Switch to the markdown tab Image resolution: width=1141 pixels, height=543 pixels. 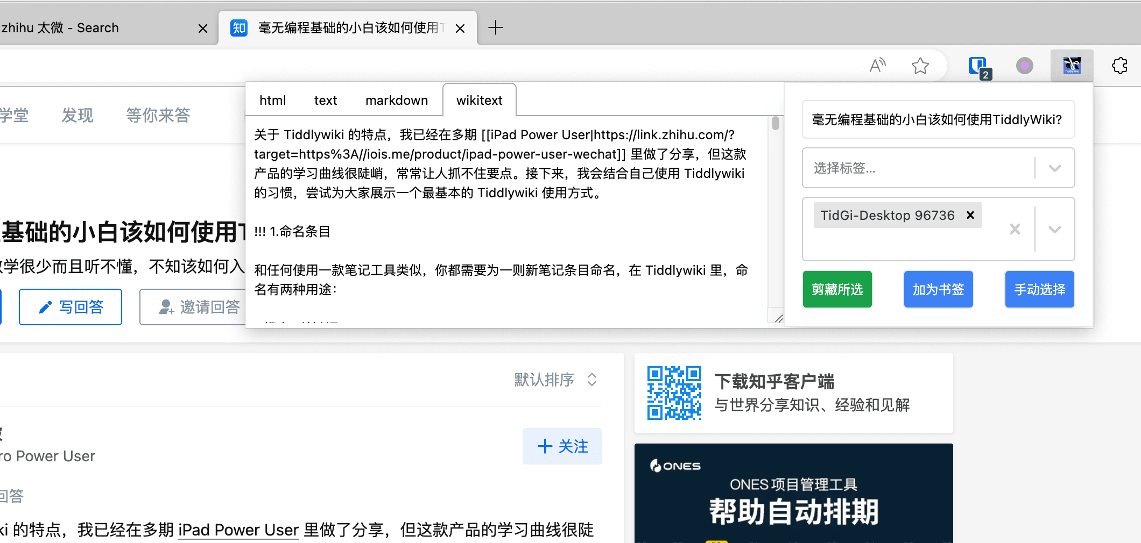(397, 101)
